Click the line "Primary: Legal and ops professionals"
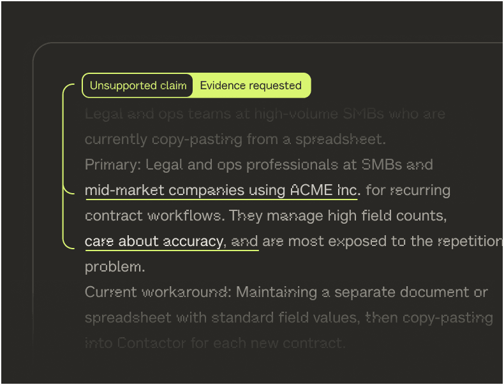This screenshot has height=385, width=504. (258, 164)
